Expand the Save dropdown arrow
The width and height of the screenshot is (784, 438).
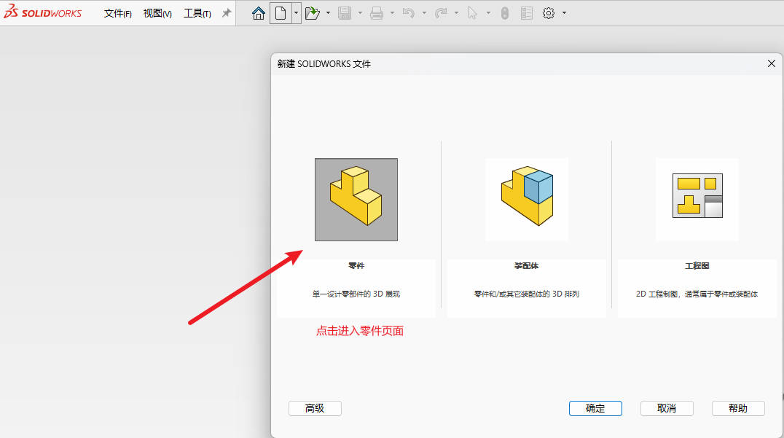click(x=360, y=13)
